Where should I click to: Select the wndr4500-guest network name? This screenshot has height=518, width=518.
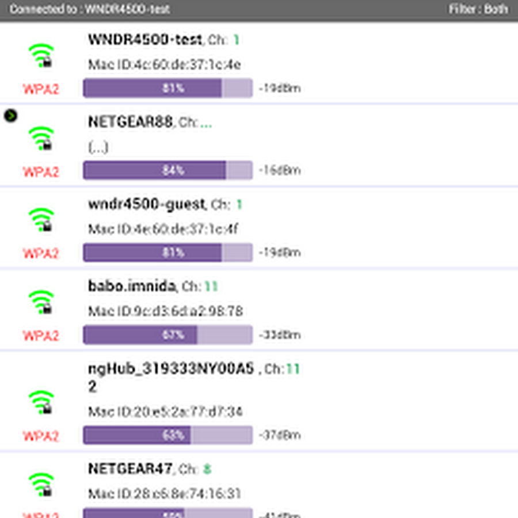coord(146,204)
